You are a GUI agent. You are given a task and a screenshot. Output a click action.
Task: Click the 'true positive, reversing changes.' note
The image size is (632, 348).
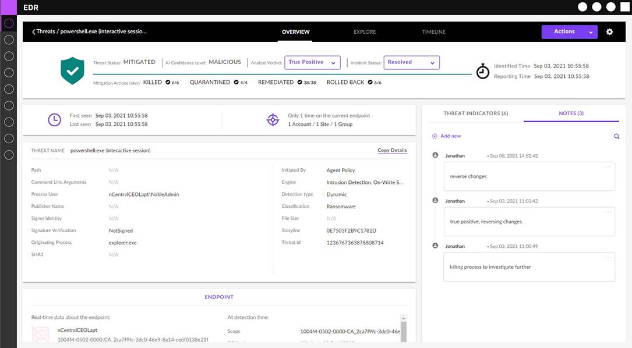(x=529, y=222)
